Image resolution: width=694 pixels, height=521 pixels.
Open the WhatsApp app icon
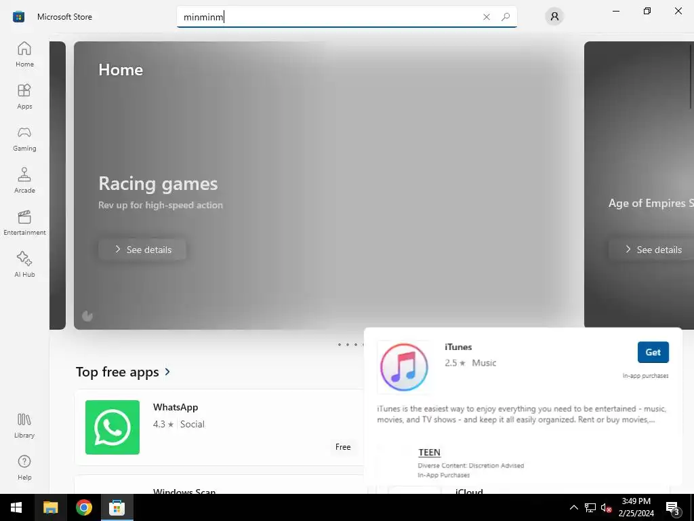(x=113, y=427)
